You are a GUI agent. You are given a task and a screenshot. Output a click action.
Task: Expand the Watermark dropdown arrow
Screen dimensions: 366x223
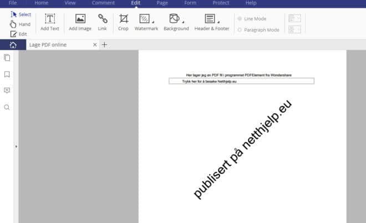coord(153,22)
